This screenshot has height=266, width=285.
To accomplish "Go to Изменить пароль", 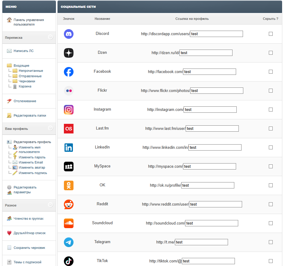I will click(32, 157).
